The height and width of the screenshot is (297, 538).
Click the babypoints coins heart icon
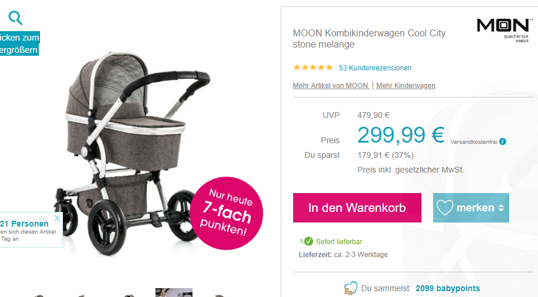click(x=350, y=288)
